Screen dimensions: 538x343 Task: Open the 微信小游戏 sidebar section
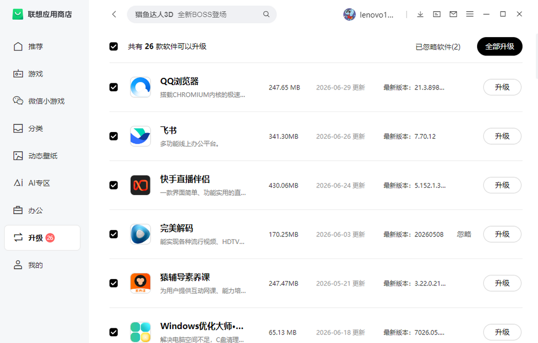(x=42, y=101)
